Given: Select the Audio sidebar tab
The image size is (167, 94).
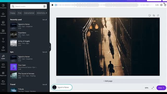Looking at the screenshot, I should [3, 57].
